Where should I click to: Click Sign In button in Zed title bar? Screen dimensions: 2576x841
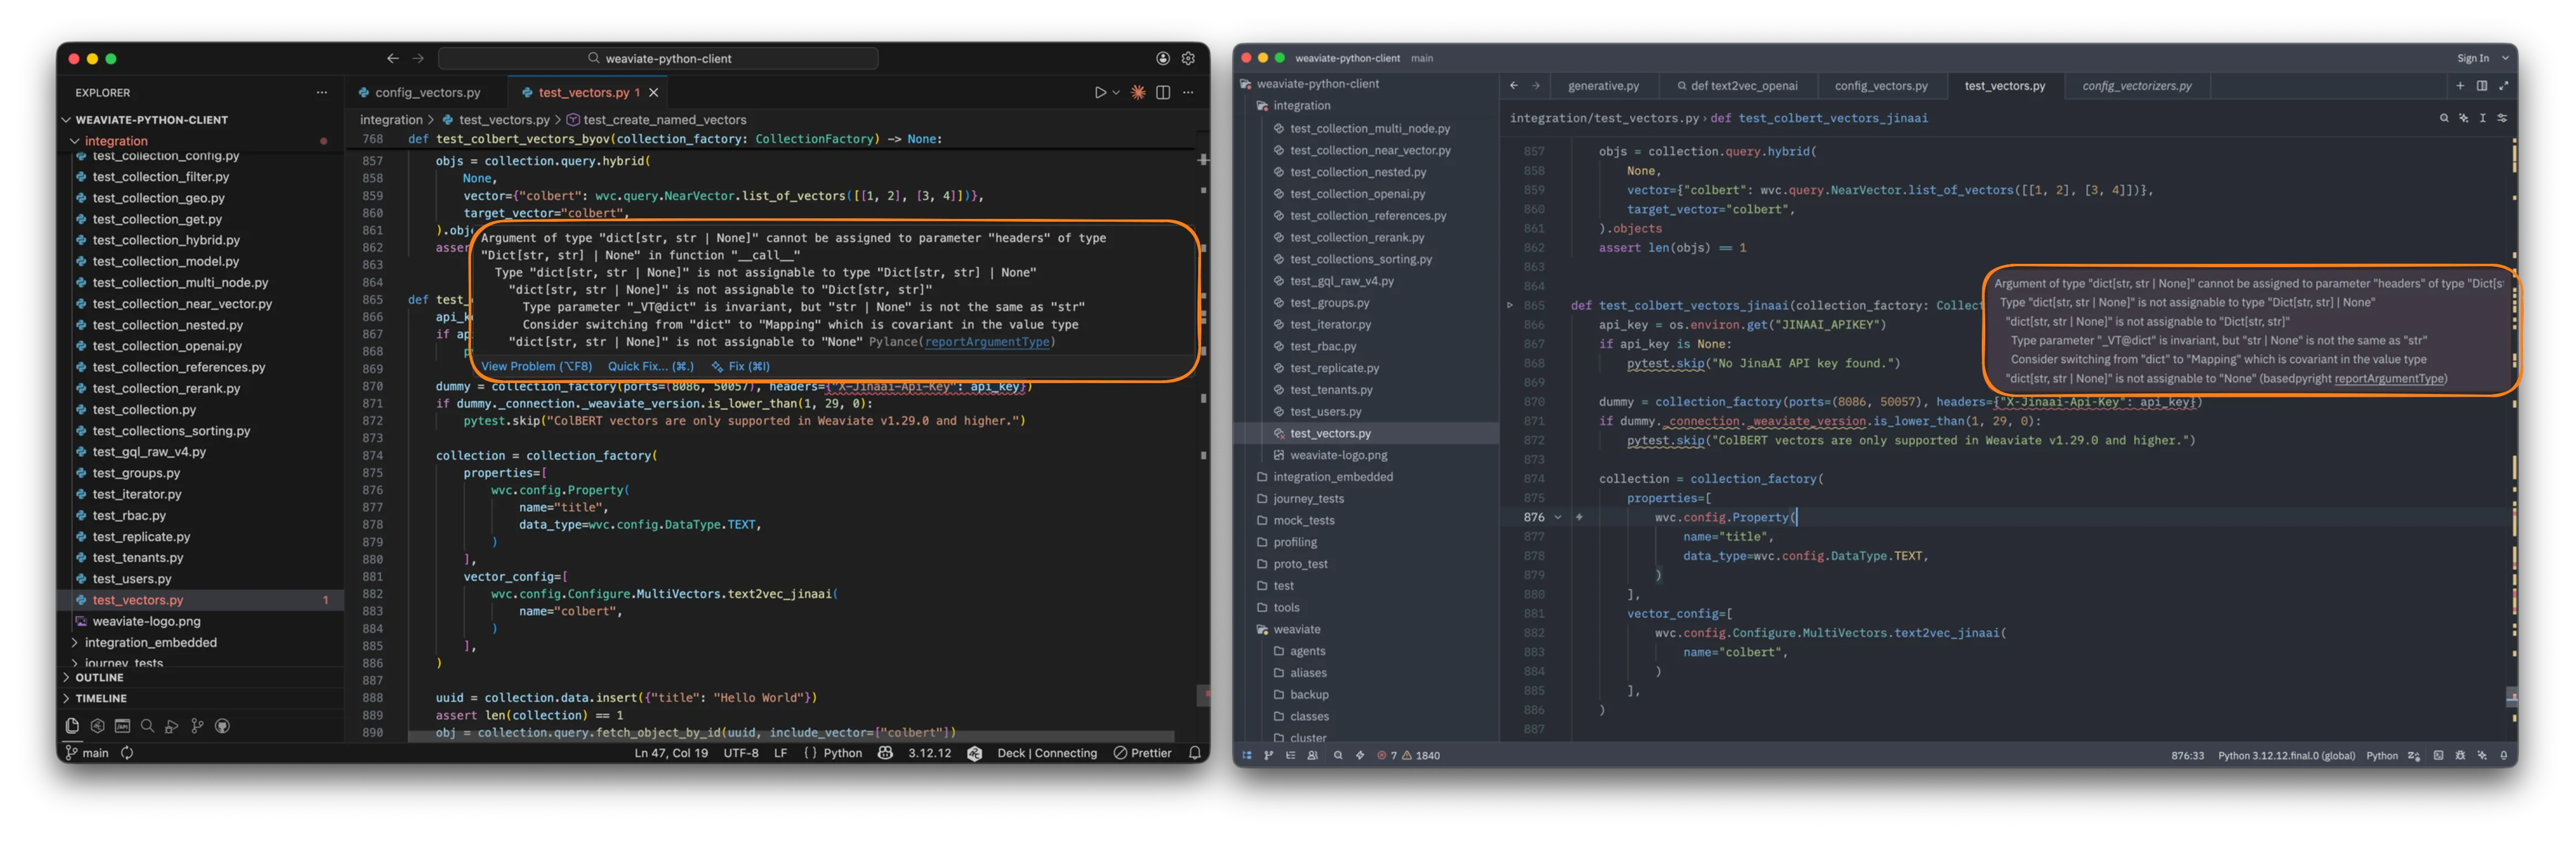pos(2473,58)
